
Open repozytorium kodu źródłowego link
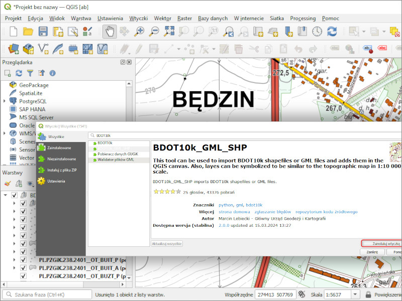[326, 212]
